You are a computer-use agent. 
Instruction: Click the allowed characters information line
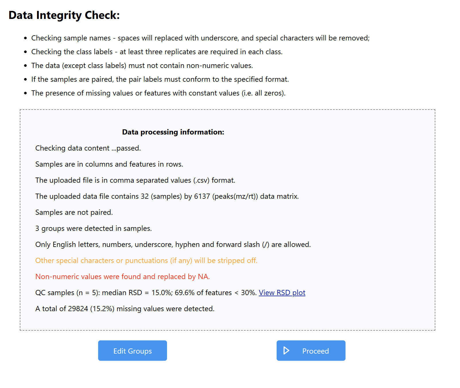click(x=173, y=244)
